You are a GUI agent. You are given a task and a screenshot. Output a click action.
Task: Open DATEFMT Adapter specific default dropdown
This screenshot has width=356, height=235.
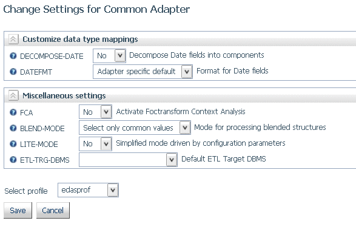[x=143, y=72]
